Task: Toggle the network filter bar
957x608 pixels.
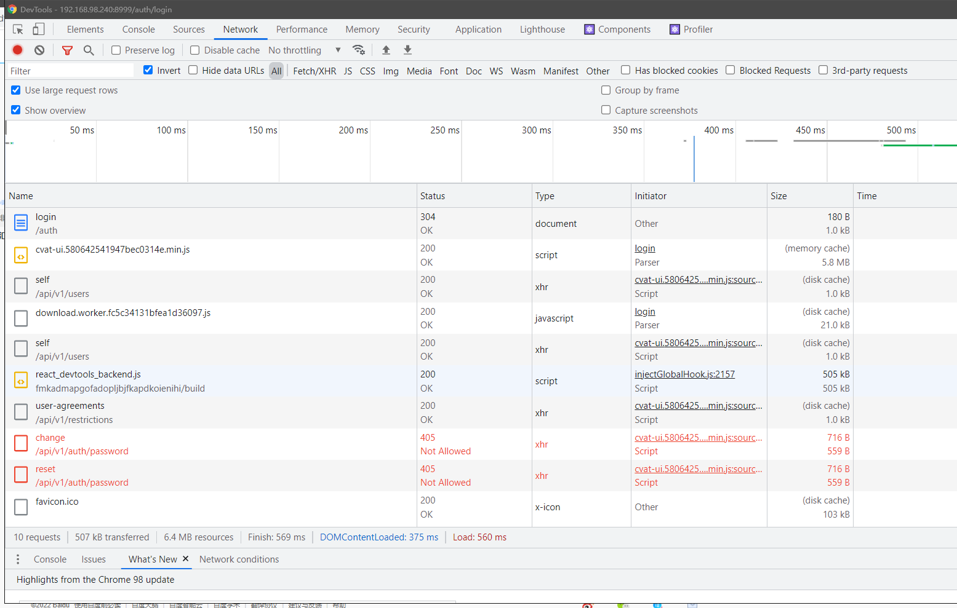Action: (x=67, y=50)
